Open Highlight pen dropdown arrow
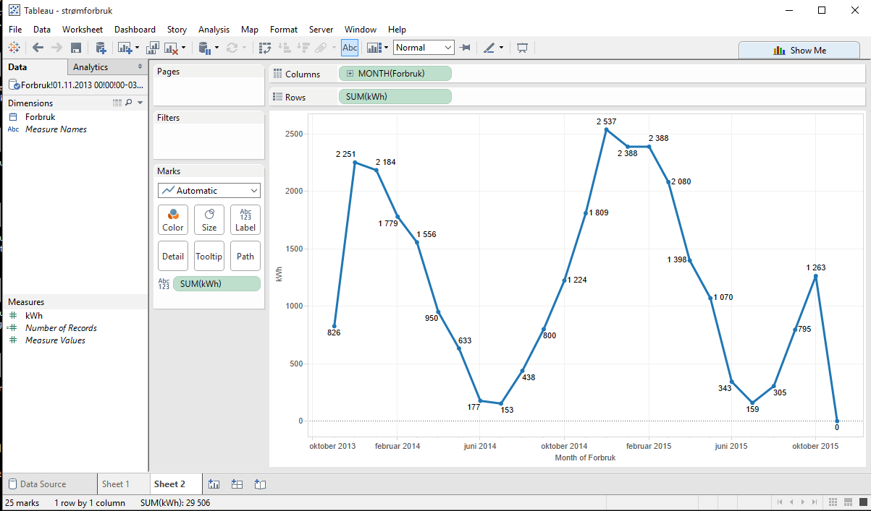871x511 pixels. pyautogui.click(x=501, y=48)
